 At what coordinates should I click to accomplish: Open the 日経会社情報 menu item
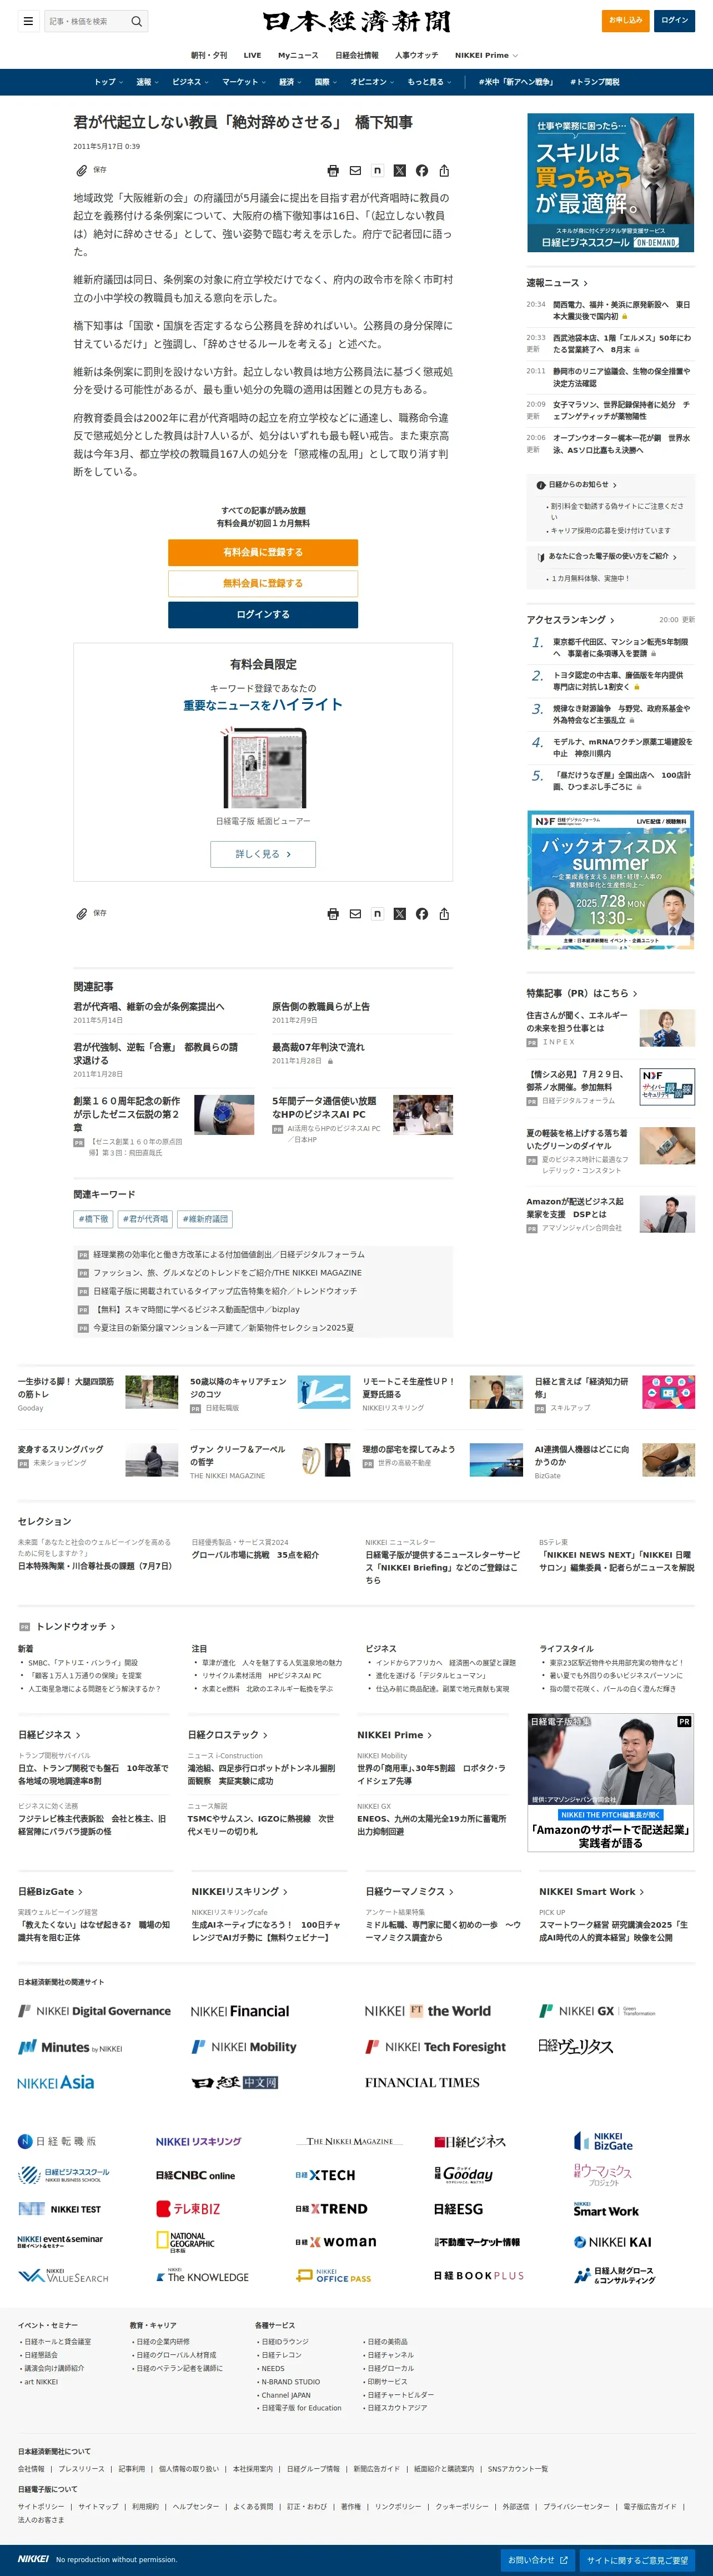(x=357, y=55)
